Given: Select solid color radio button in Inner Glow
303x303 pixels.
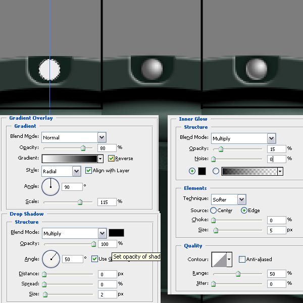Looking at the screenshot, I should click(x=192, y=171).
